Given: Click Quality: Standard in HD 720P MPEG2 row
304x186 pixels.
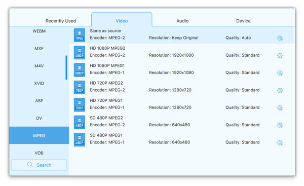Looking at the screenshot, I should click(x=242, y=90).
